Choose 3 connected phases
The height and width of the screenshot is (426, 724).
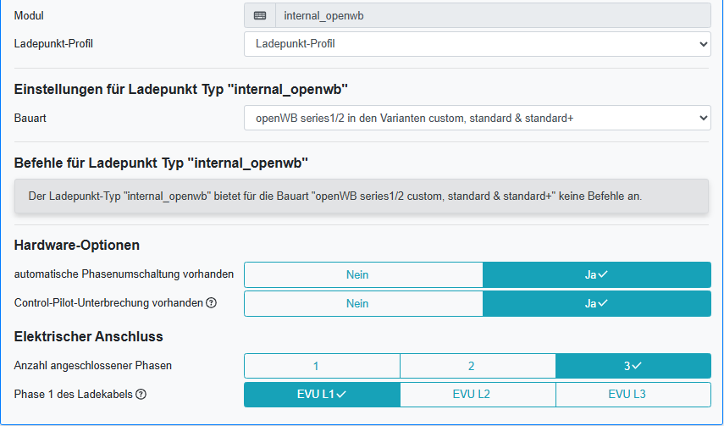(633, 366)
